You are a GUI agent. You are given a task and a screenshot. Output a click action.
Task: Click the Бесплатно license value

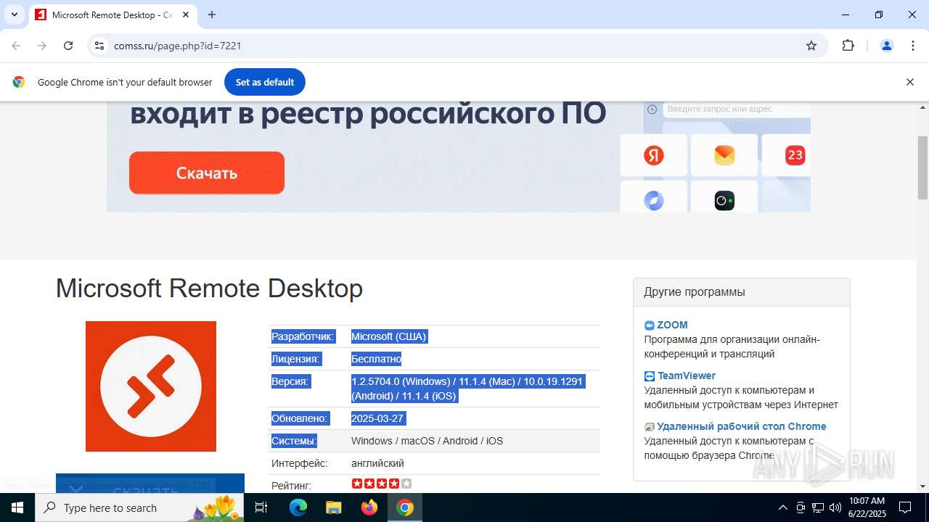(376, 359)
